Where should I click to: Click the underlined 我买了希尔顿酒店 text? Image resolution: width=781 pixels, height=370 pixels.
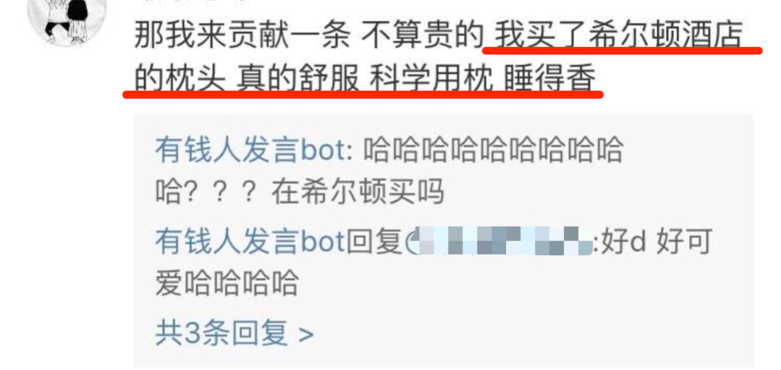tap(619, 36)
